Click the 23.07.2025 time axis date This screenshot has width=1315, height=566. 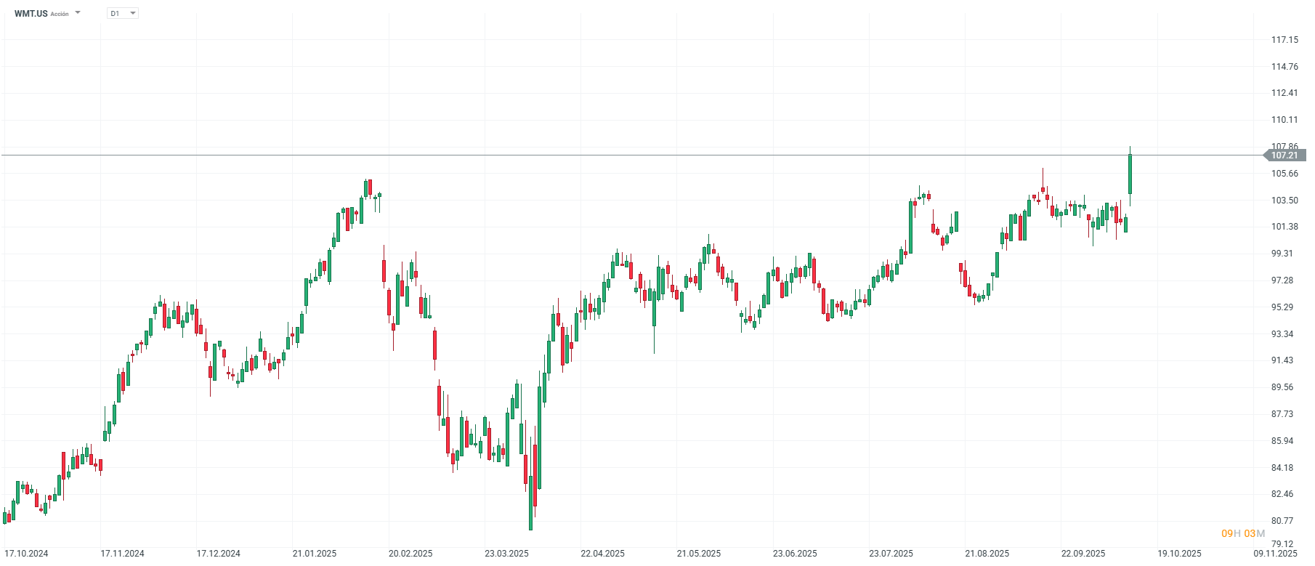[x=891, y=554]
